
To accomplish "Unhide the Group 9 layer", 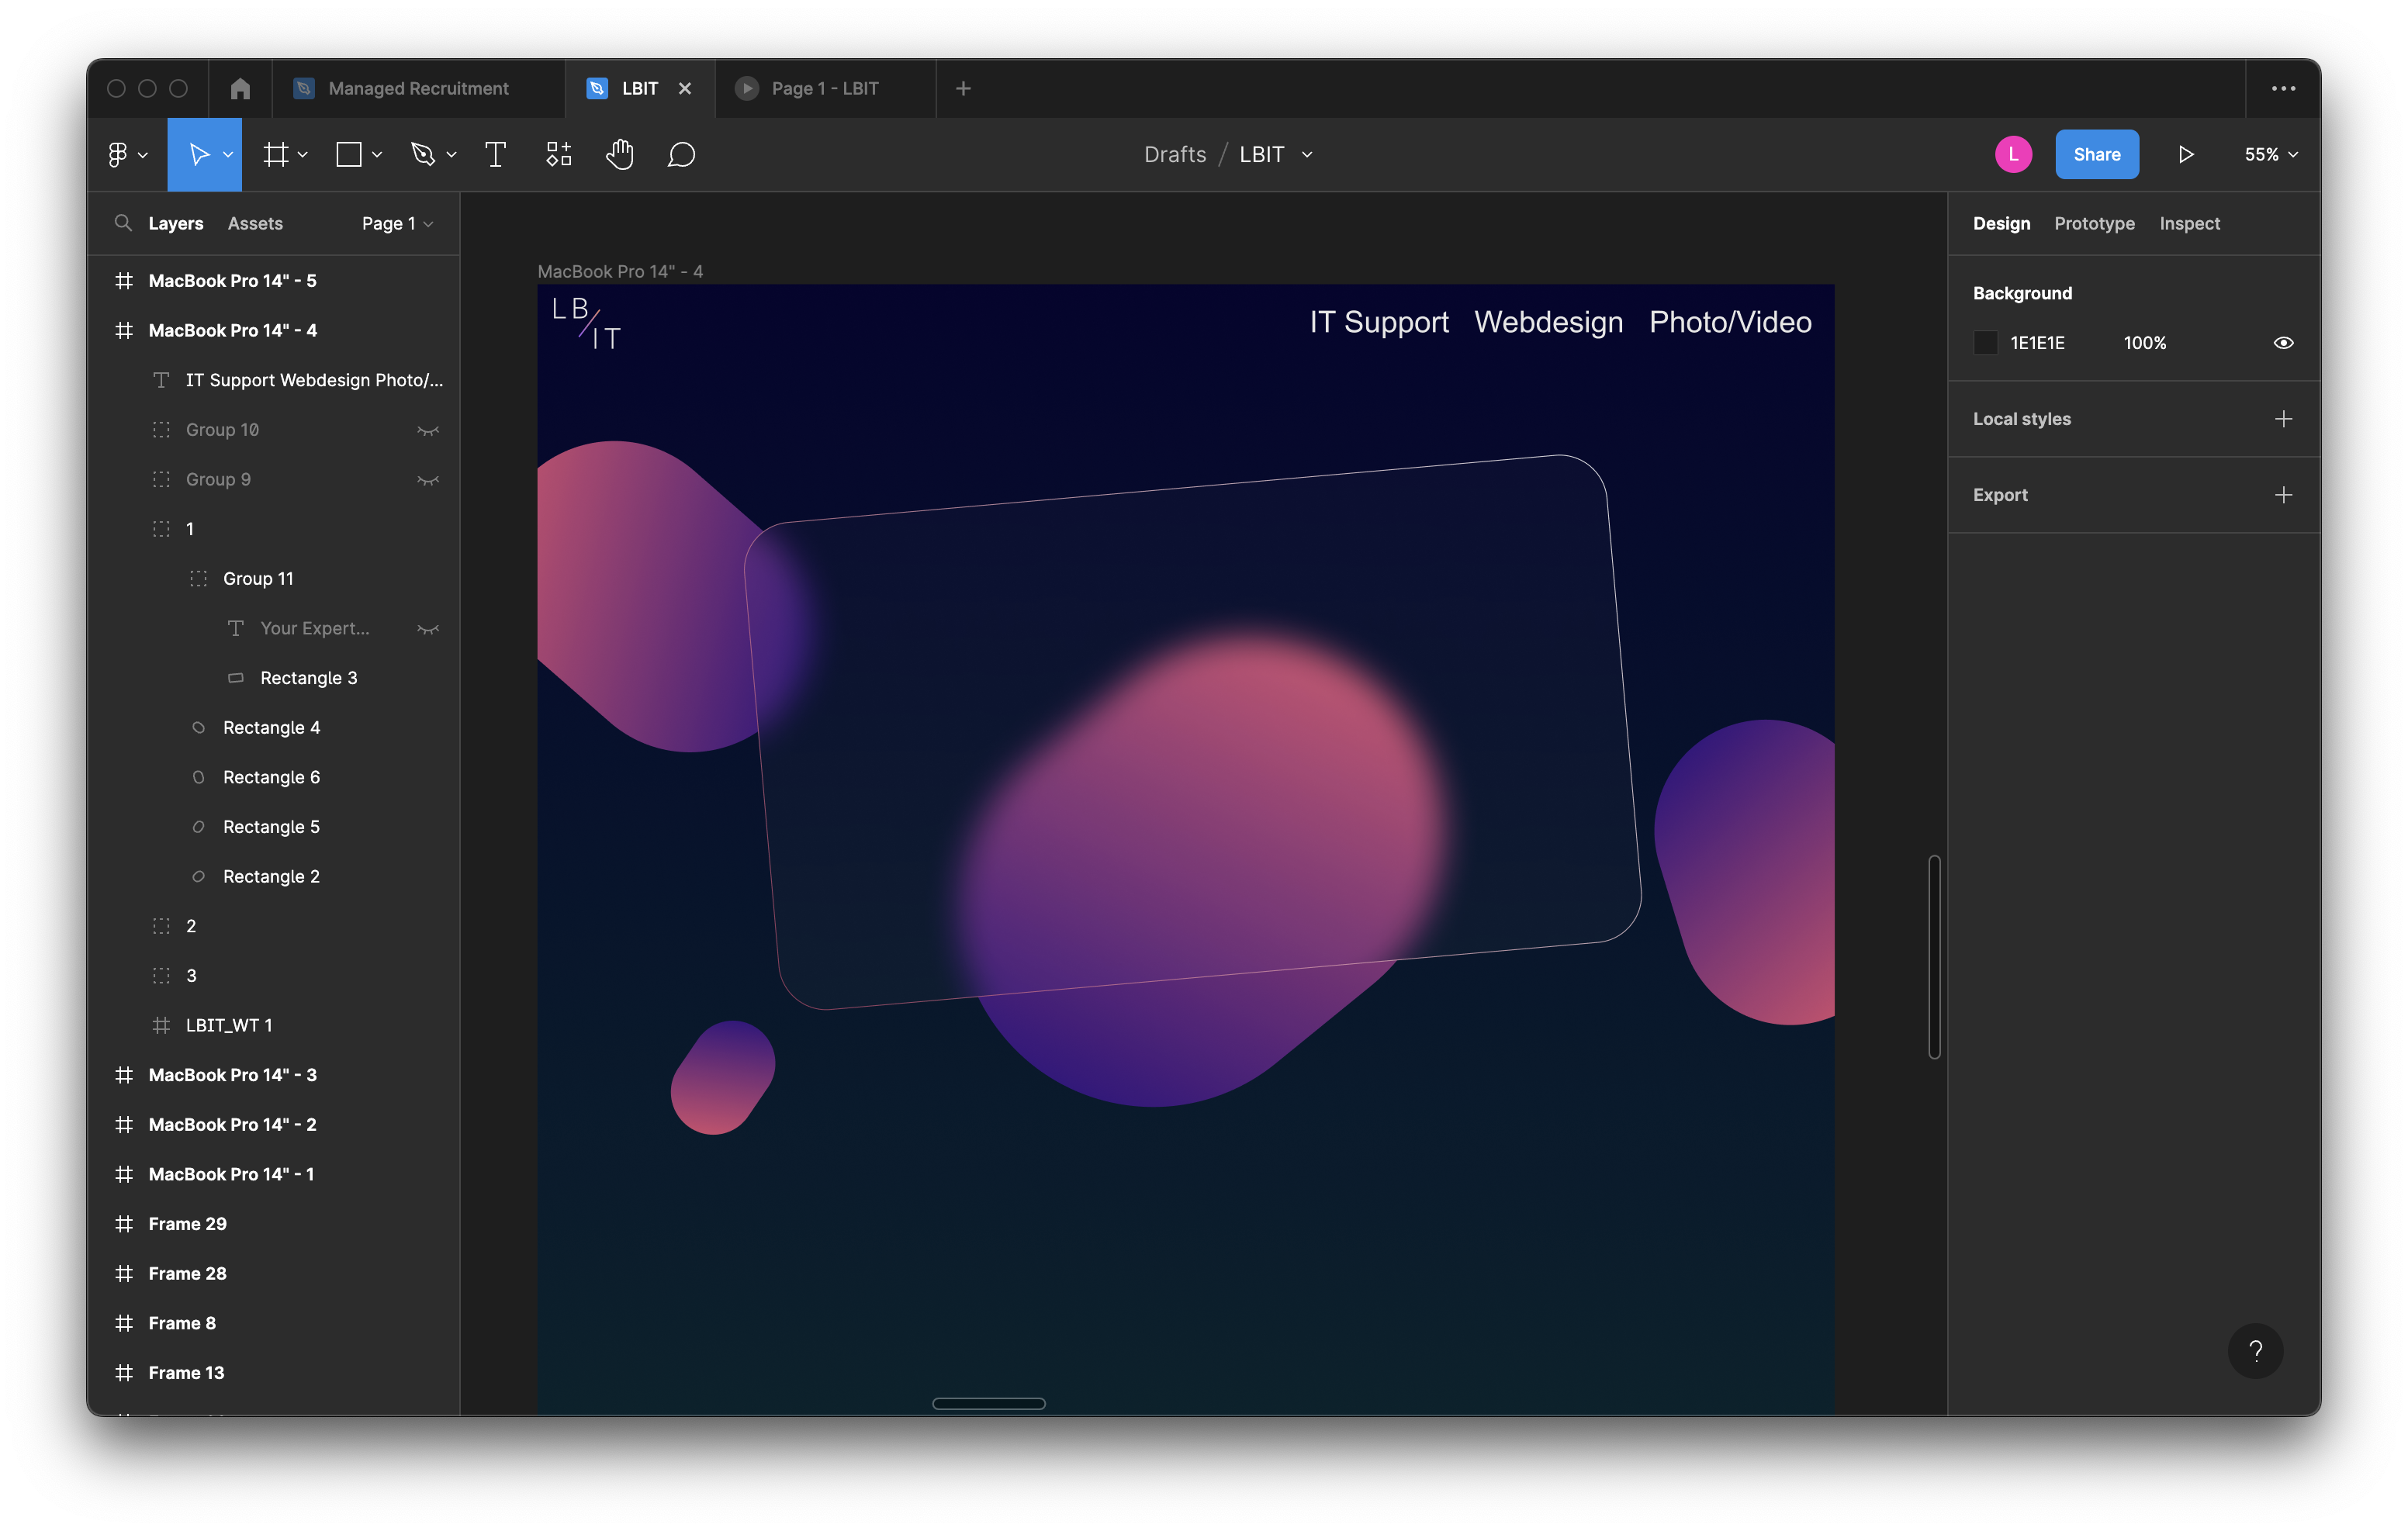I will point(427,480).
